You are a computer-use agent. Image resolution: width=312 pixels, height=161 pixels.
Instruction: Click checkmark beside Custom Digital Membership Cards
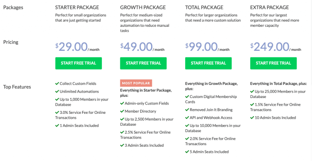tap(187, 96)
